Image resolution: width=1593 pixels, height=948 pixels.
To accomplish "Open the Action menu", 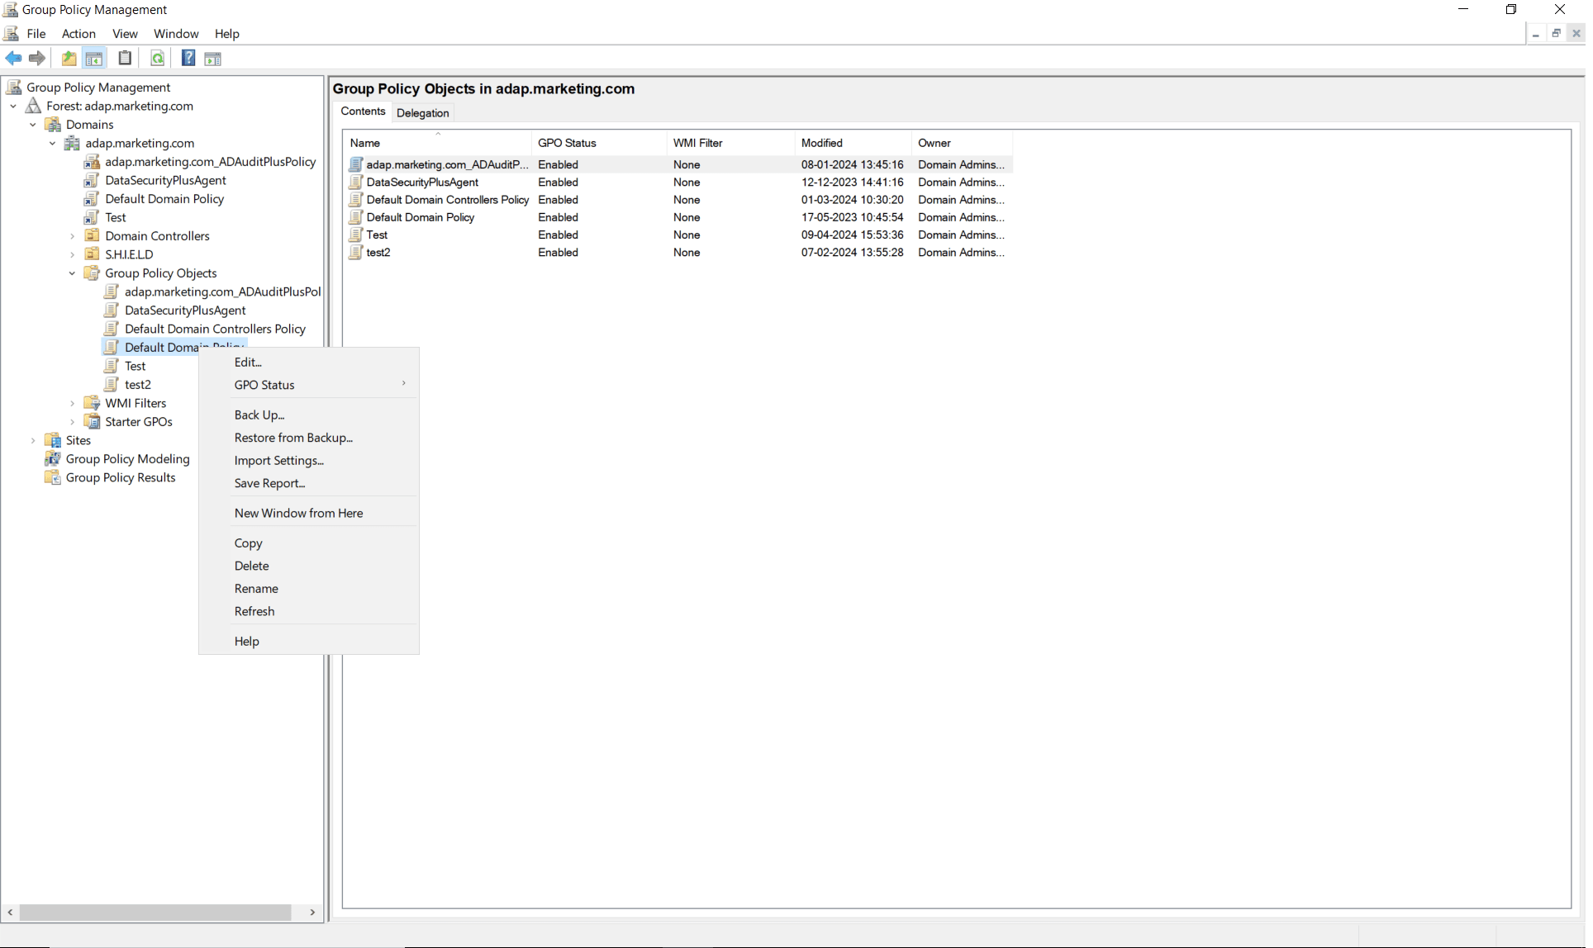I will (x=78, y=34).
